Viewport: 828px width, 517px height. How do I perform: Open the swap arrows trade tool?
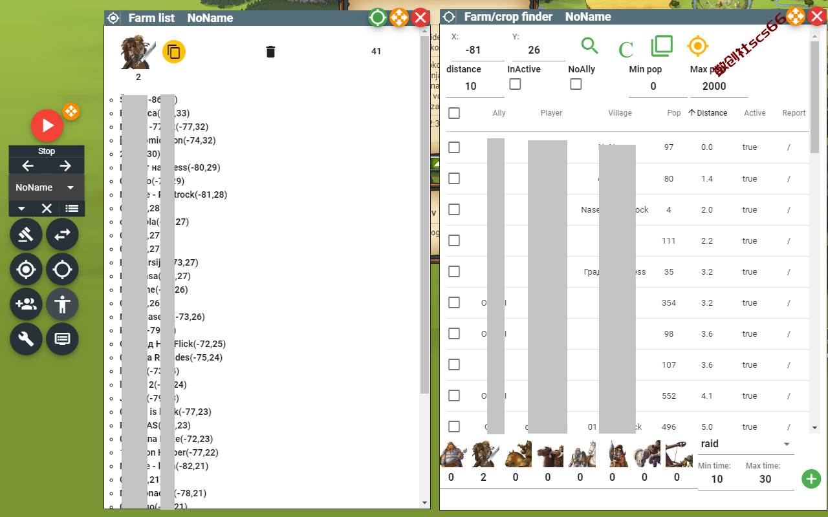point(62,235)
